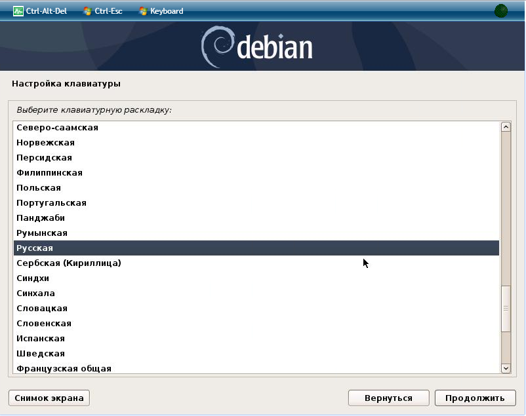Image resolution: width=526 pixels, height=416 pixels.
Task: Click the Ctrl-Alt-Del monitor icon
Action: (x=18, y=11)
